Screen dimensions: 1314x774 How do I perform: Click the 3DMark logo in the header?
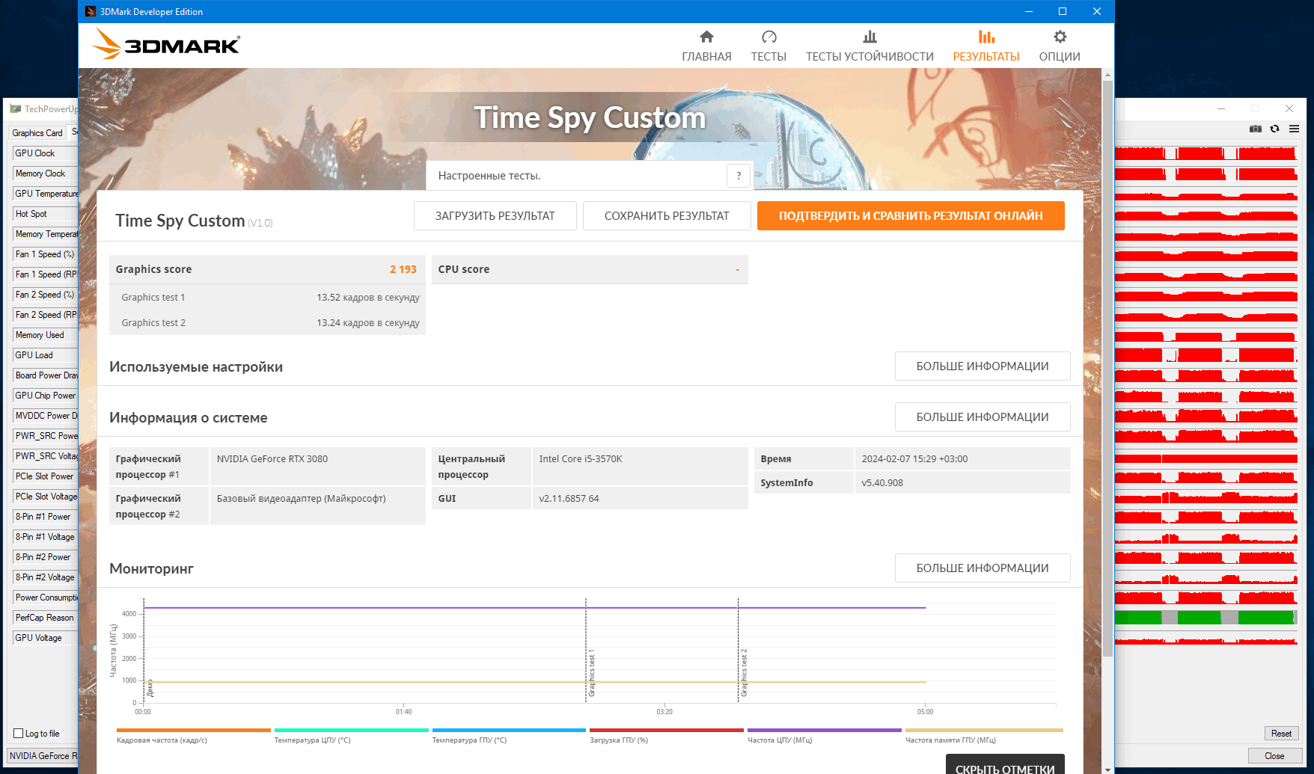(x=166, y=44)
